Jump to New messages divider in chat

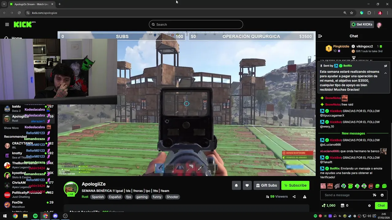pyautogui.click(x=353, y=133)
